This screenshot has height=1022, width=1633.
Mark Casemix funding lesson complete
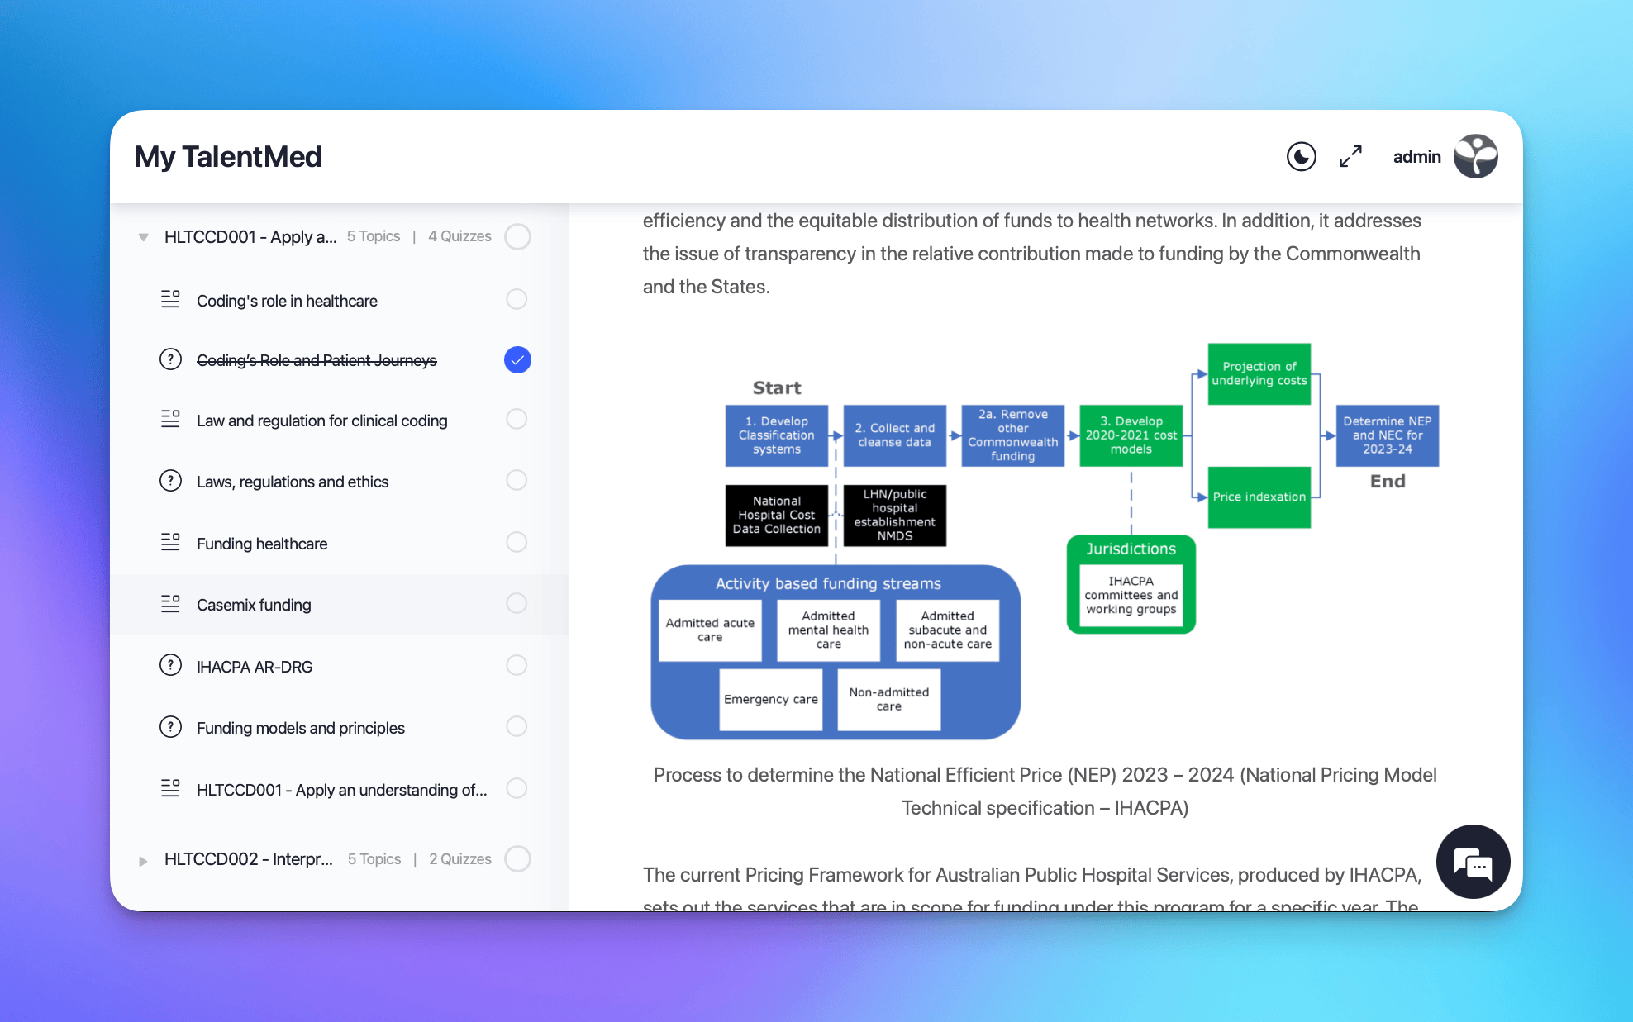pos(517,603)
